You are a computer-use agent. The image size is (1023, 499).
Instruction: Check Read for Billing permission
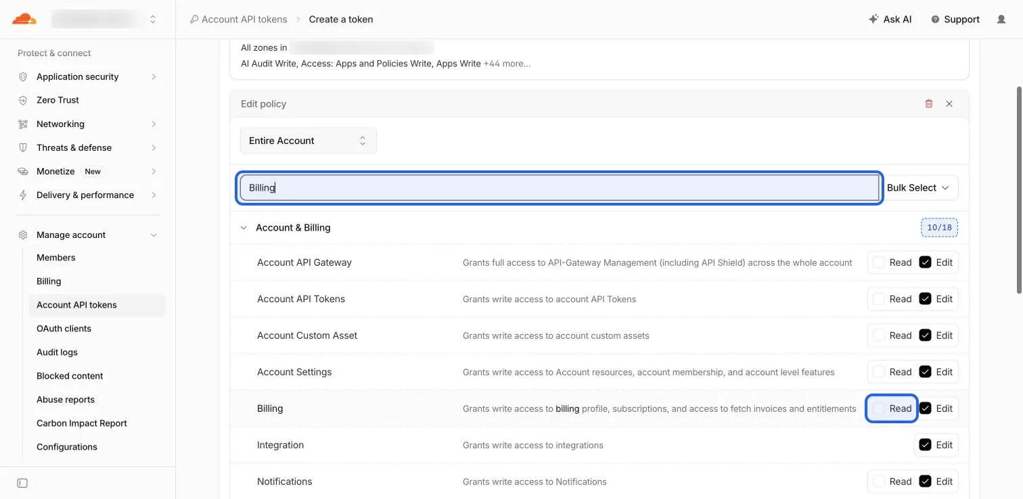point(879,408)
